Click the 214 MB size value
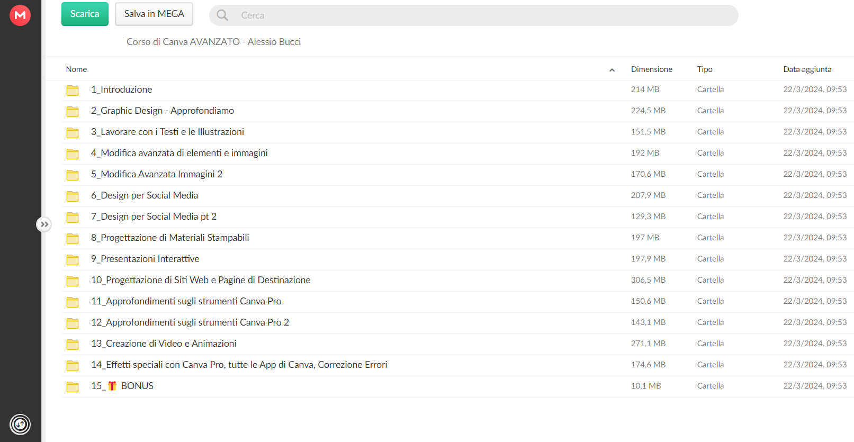The width and height of the screenshot is (854, 442). coord(645,89)
